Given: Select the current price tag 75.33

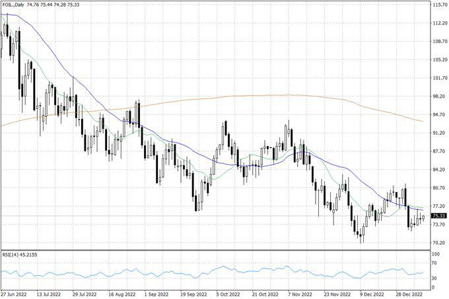Looking at the screenshot, I should coord(438,216).
